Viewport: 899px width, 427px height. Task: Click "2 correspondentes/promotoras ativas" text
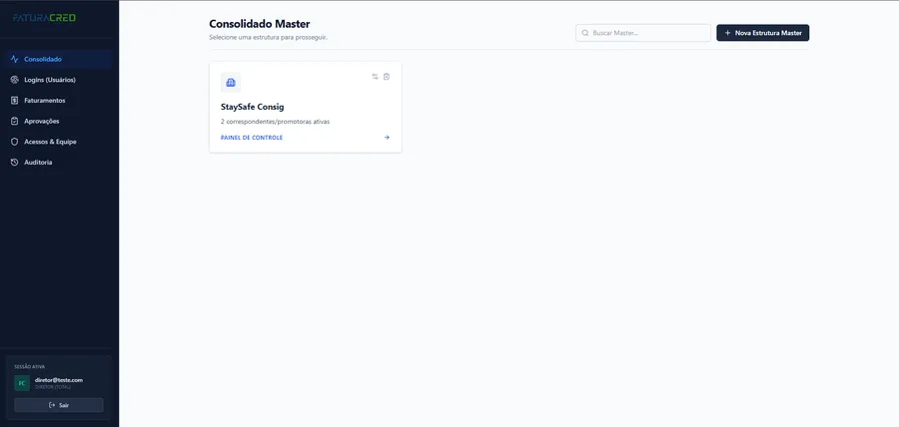click(x=276, y=122)
